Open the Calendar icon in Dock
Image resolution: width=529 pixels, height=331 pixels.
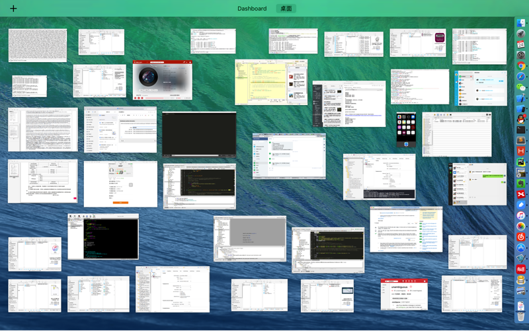[x=521, y=44]
